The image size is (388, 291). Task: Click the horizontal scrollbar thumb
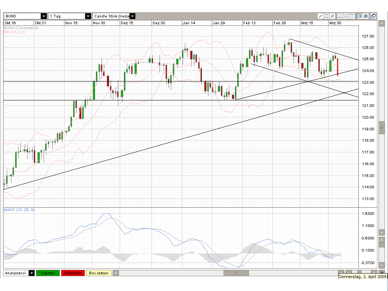(x=236, y=273)
